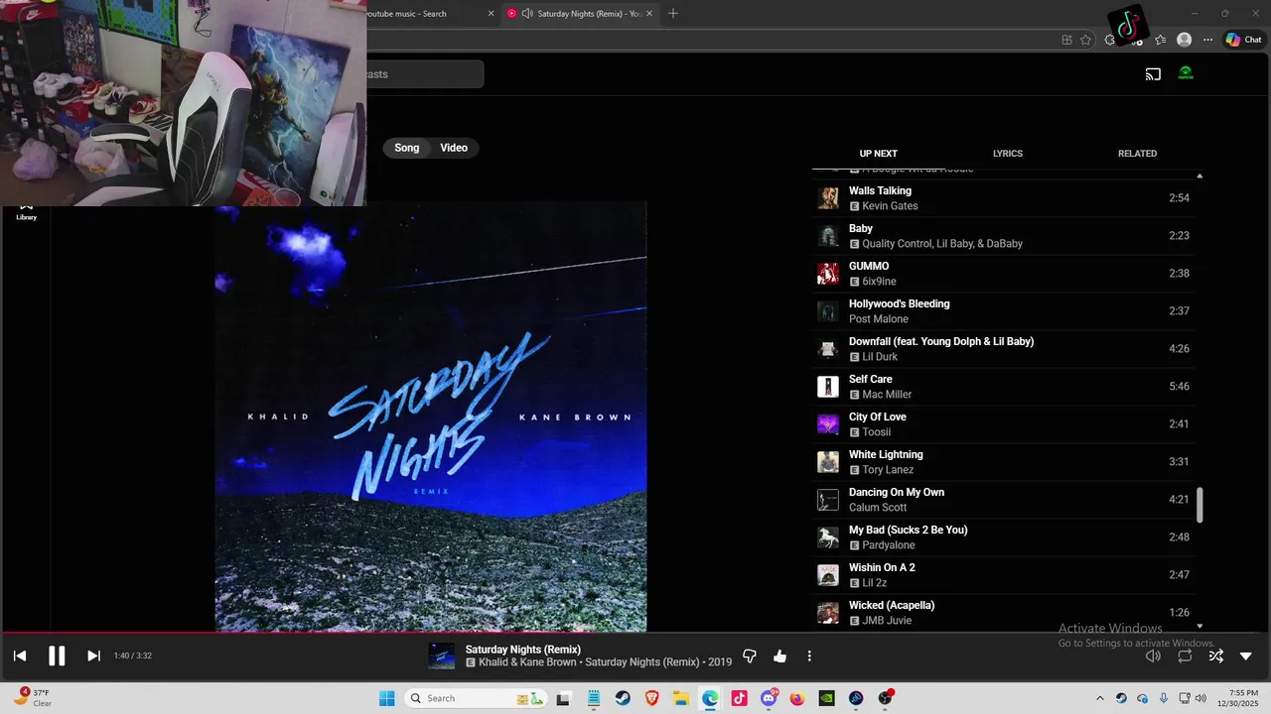
Task: Open a new browser tab
Action: (x=673, y=13)
